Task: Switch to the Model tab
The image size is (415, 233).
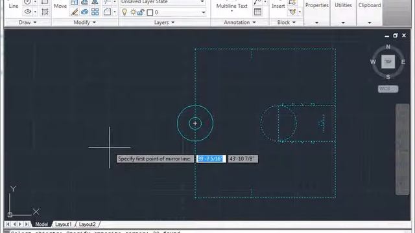Action: point(41,225)
